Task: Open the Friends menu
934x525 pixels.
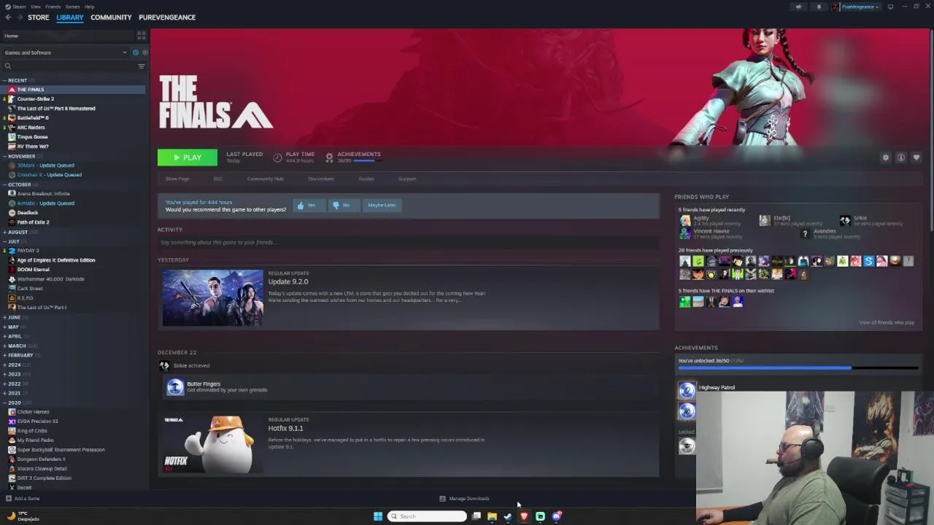Action: coord(53,7)
